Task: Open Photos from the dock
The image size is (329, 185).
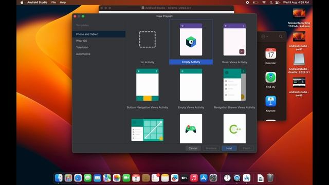Action: [117, 178]
